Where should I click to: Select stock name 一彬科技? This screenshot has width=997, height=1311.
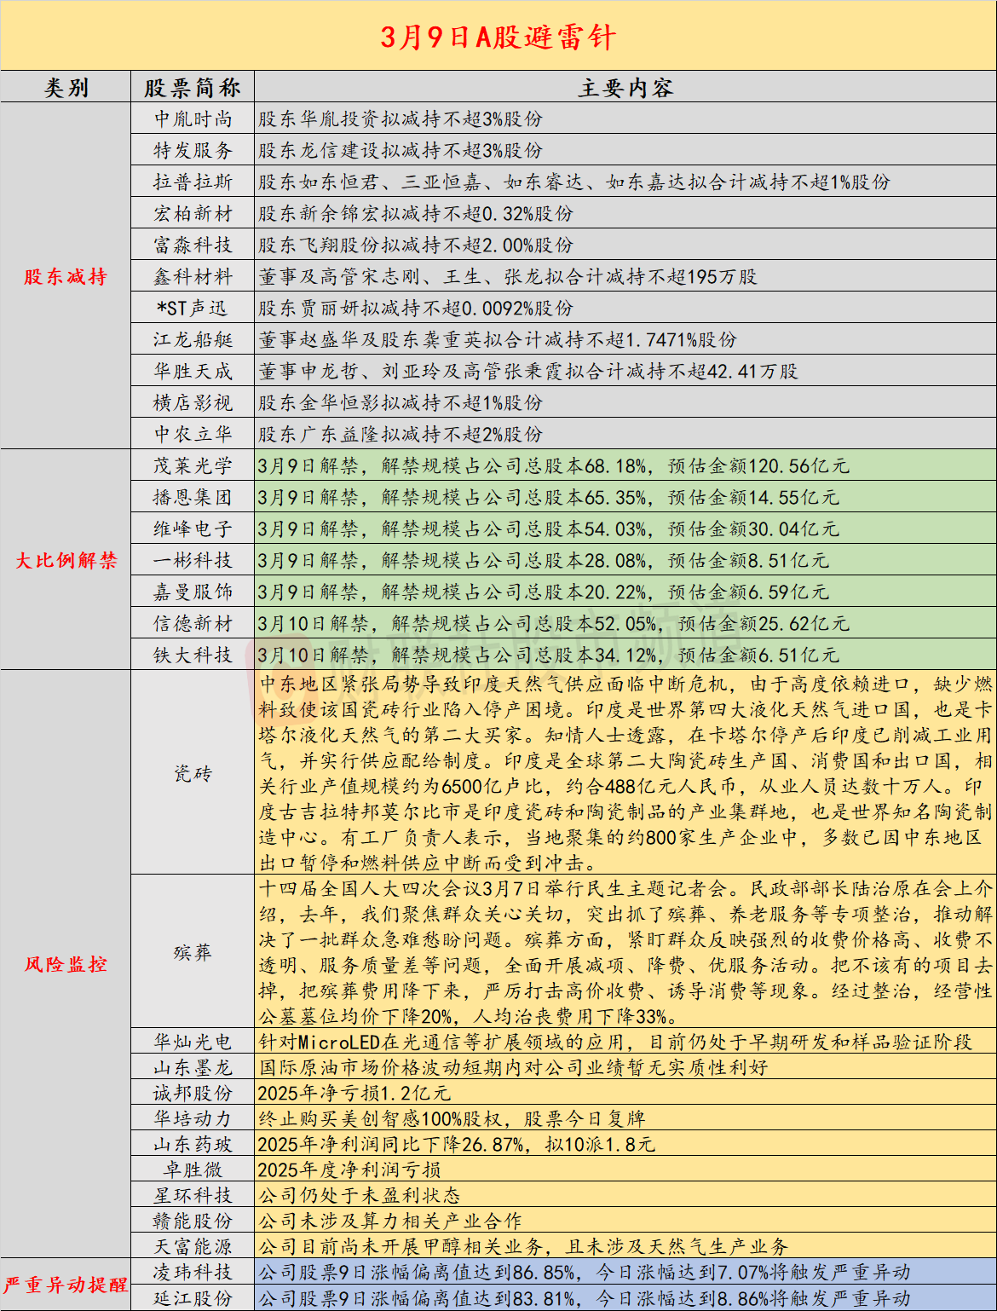[193, 561]
